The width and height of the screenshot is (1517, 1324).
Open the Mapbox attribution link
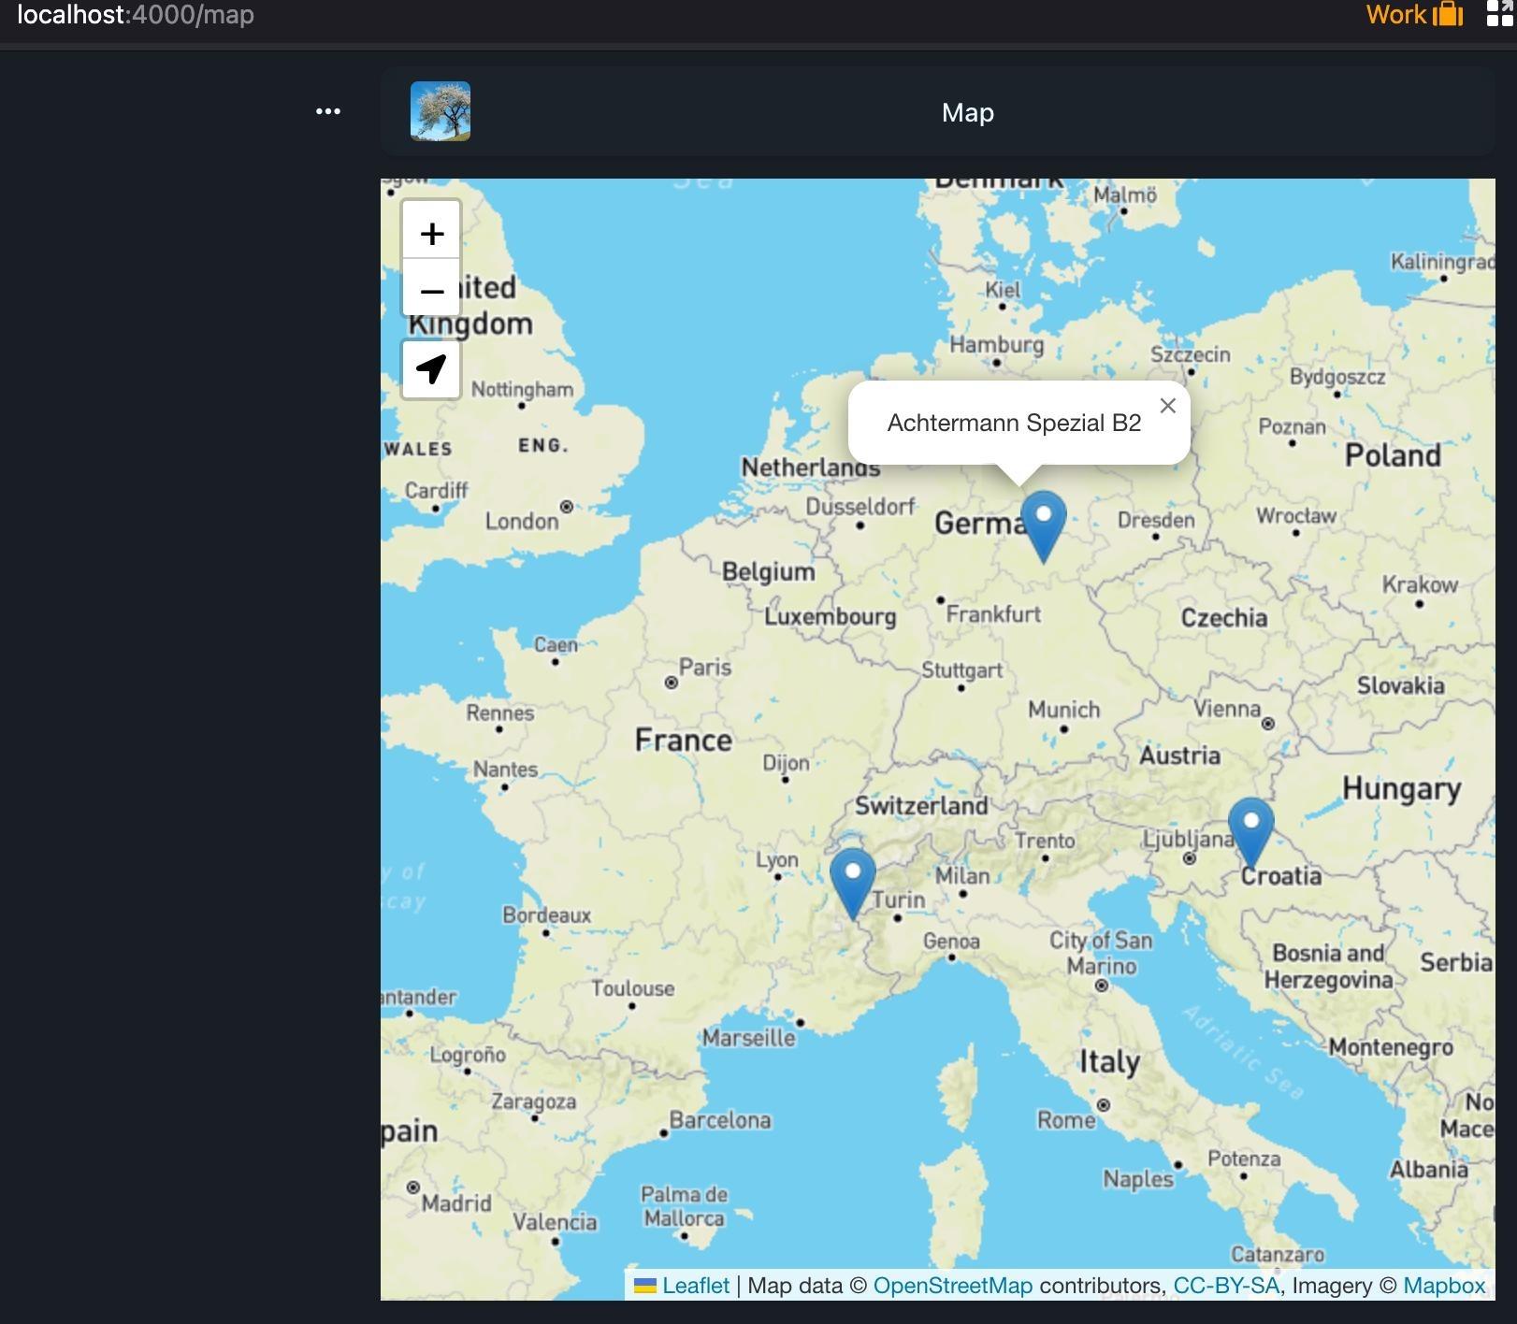click(1444, 1286)
